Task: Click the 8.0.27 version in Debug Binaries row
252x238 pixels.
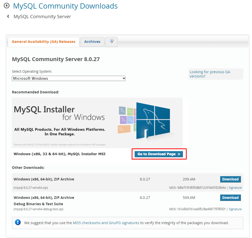Action: coord(145,198)
